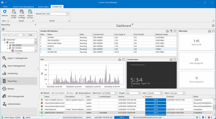Open the Jobs filter dropdown

[x=161, y=93]
